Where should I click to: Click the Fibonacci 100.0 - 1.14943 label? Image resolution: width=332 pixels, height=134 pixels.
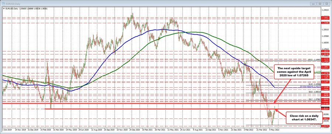click(314, 60)
